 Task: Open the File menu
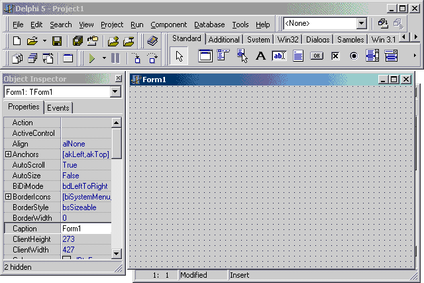[x=18, y=25]
